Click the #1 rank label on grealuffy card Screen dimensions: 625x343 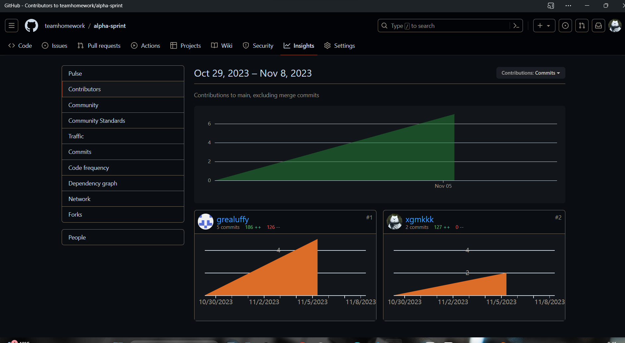click(x=369, y=218)
